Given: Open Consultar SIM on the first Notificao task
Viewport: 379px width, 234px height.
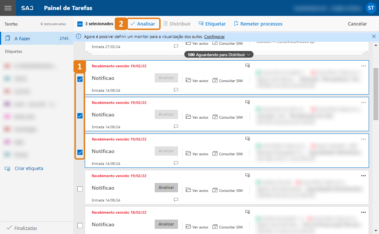Looking at the screenshot, I should pyautogui.click(x=227, y=81).
